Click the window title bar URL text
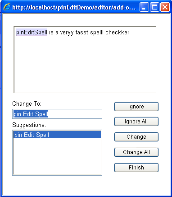This screenshot has height=197, width=172. coord(74,7)
